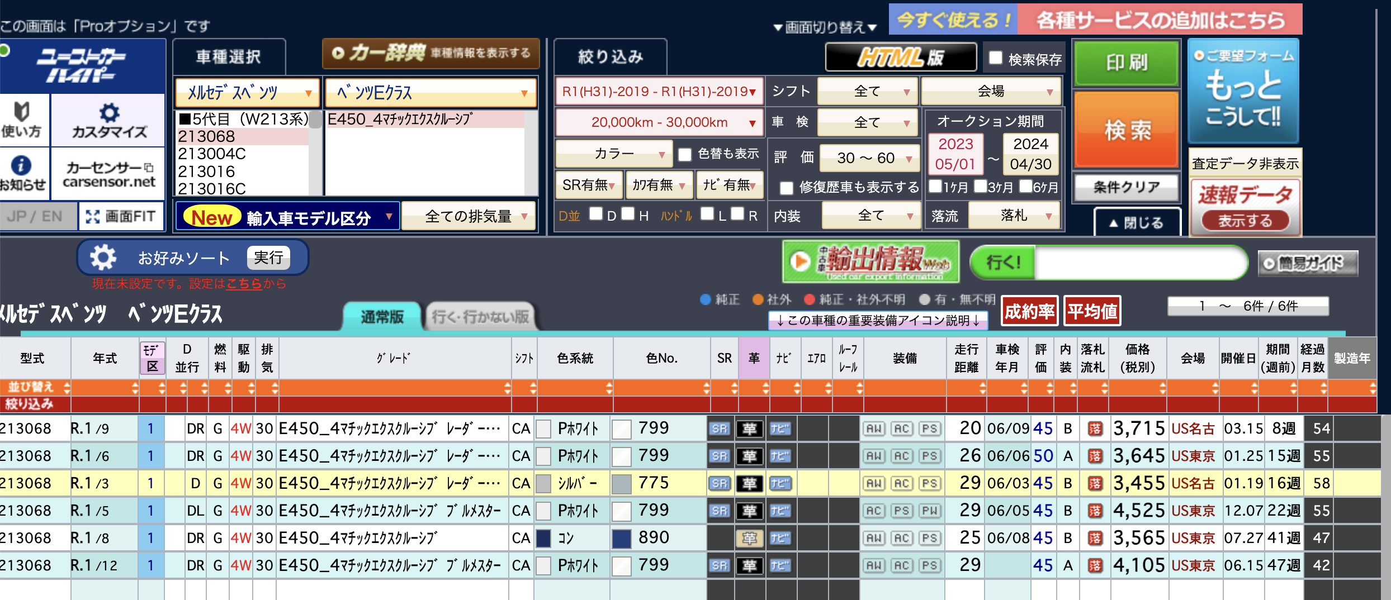Enable 修復歴車も表示する checkbox

[x=787, y=188]
